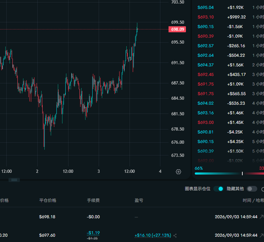Viewport: 264px width, 242px height.
Task: Click the +$16.10 (+27.13%) profit value
Action: [153, 235]
